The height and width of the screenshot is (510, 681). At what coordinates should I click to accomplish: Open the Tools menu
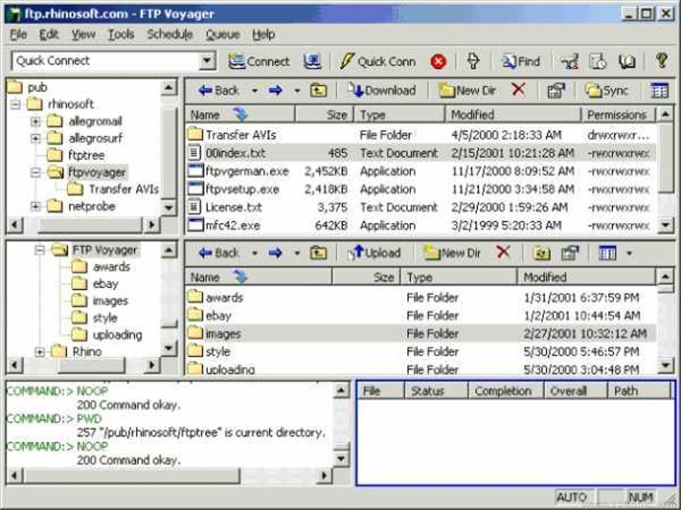(x=121, y=34)
